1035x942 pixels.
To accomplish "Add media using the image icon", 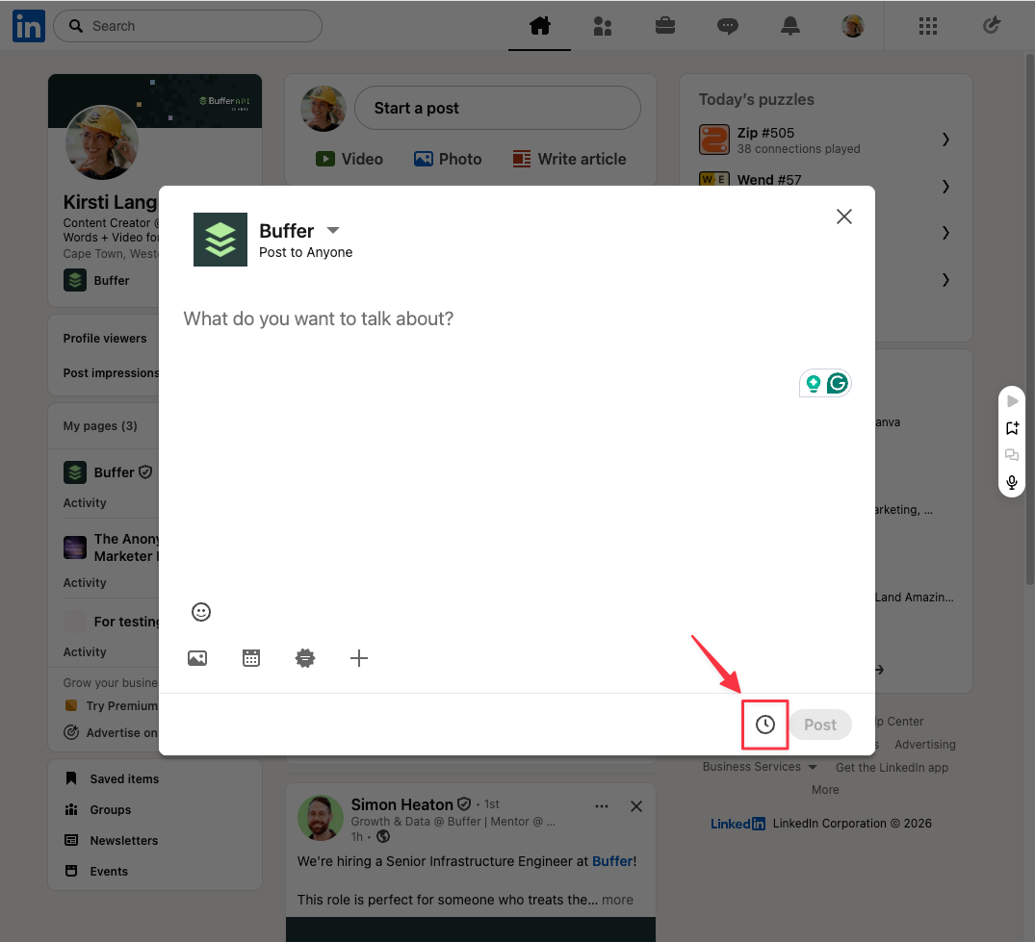I will pos(197,658).
